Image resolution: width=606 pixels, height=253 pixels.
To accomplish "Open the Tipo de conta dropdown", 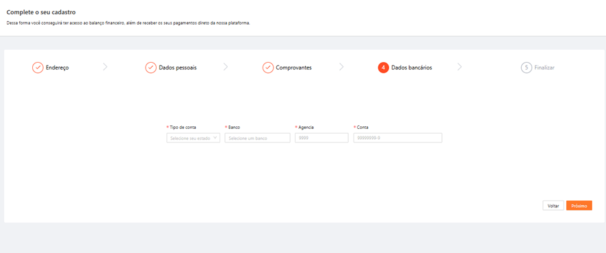I will point(194,138).
